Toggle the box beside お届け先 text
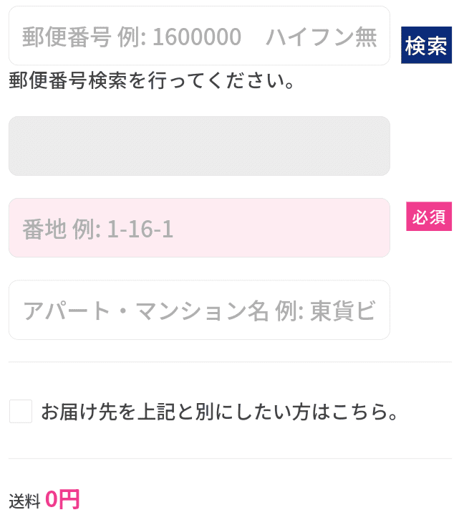 pyautogui.click(x=21, y=412)
